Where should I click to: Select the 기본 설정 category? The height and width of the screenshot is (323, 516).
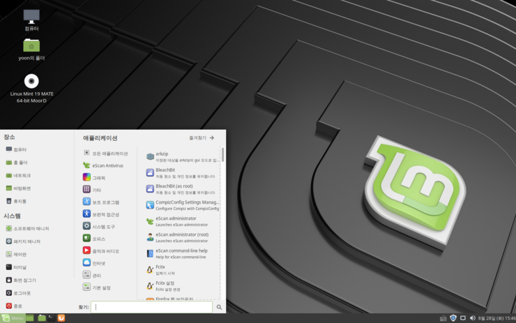tap(96, 287)
